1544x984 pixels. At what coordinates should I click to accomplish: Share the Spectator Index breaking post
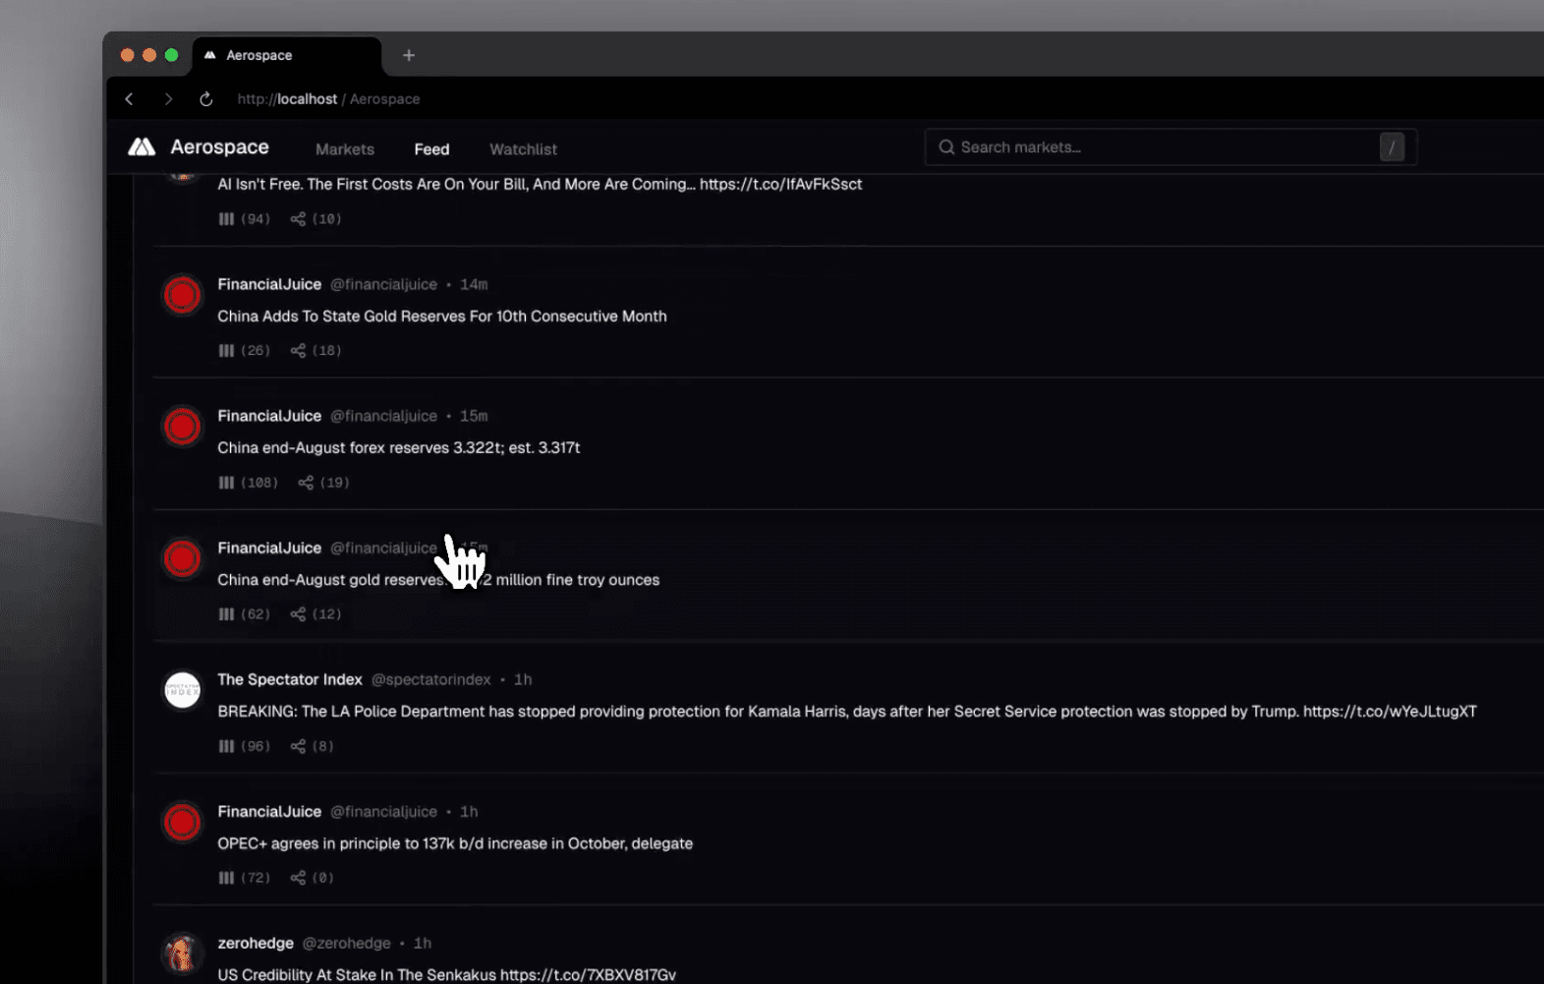(298, 746)
